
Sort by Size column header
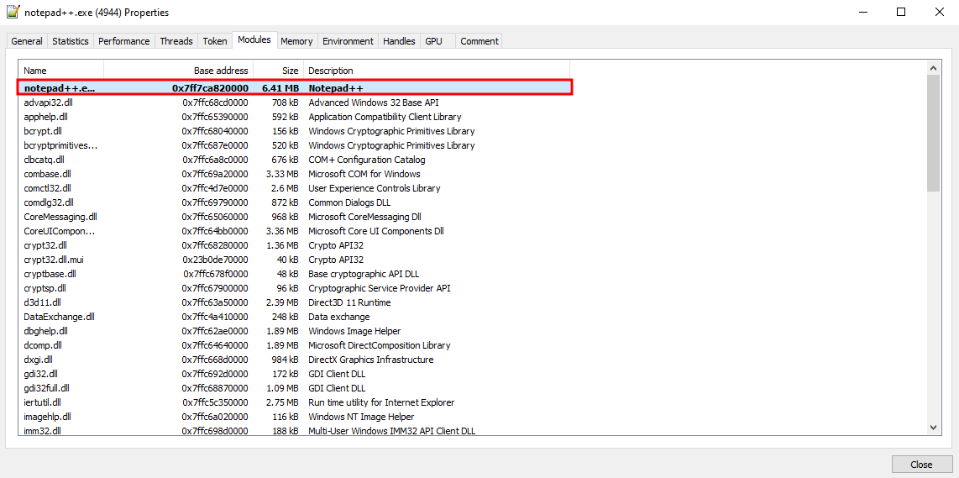(x=278, y=71)
